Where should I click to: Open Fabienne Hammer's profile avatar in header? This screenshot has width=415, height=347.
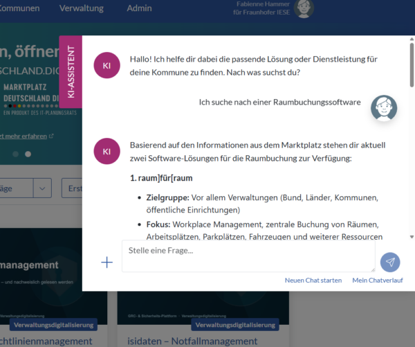pos(304,8)
